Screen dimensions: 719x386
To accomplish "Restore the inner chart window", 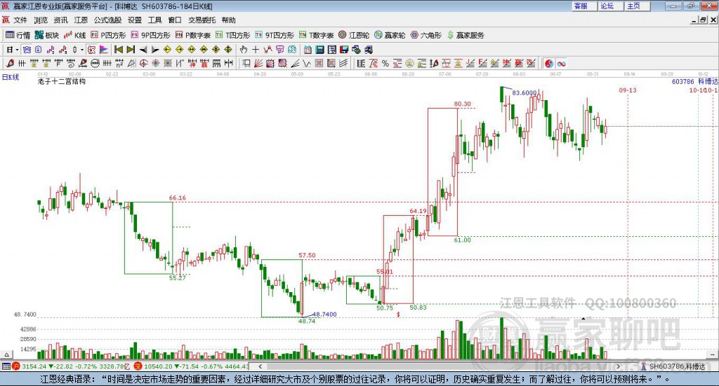I will [703, 20].
